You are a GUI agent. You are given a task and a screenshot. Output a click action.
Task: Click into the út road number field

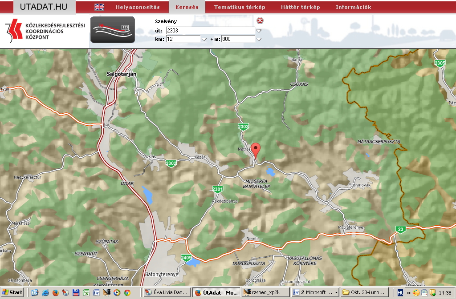(210, 31)
